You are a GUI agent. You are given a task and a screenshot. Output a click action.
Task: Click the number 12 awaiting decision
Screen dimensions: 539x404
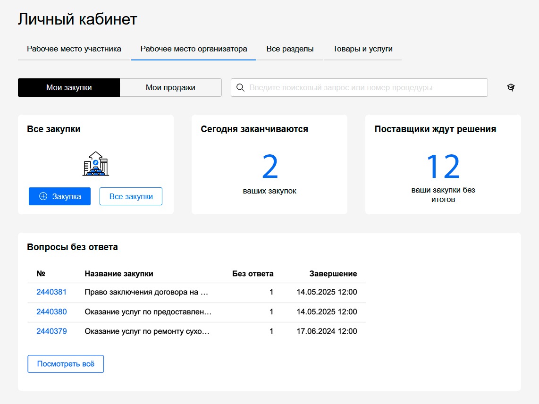pyautogui.click(x=443, y=167)
